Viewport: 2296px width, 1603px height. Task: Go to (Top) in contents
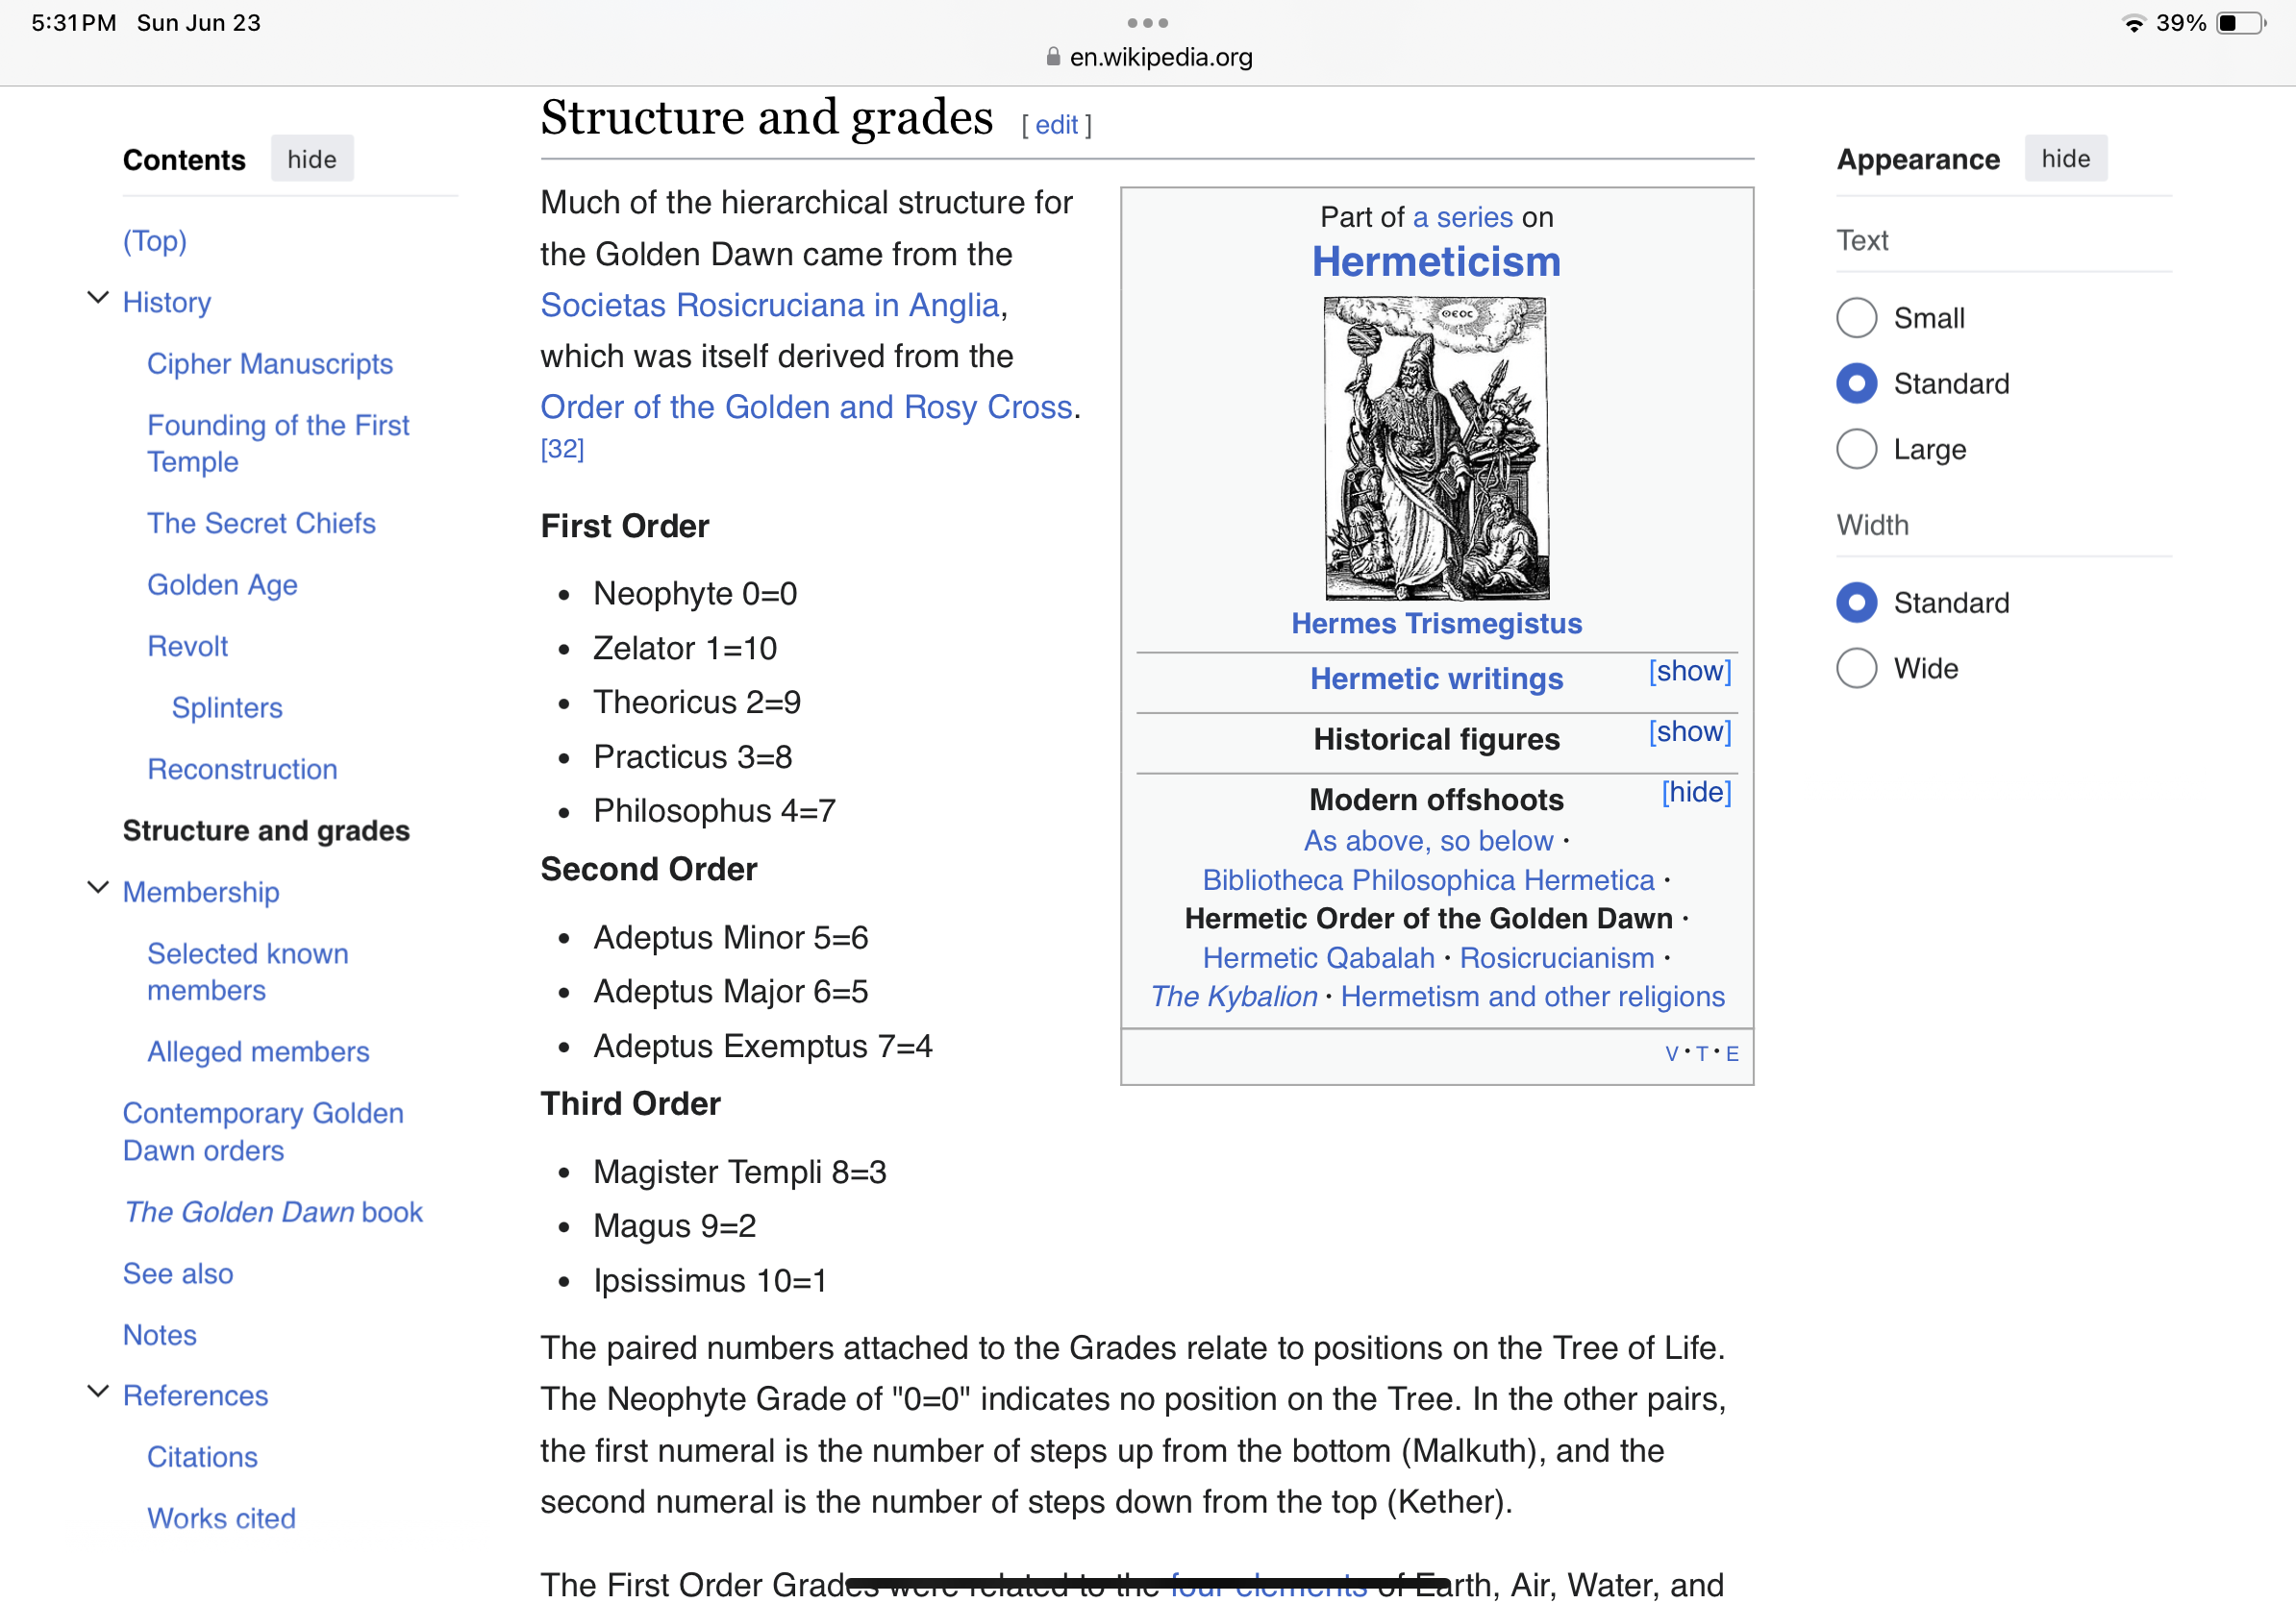[155, 241]
